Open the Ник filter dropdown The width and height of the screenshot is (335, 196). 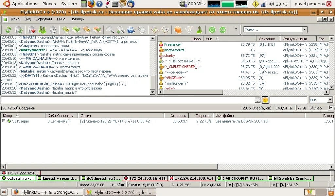point(330,100)
